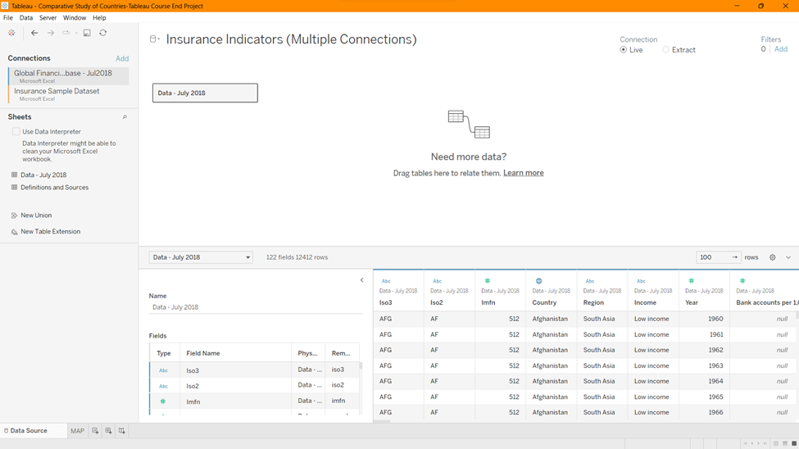Viewport: 799px width, 449px height.
Task: Select the Extract connection radio button
Action: tap(665, 50)
